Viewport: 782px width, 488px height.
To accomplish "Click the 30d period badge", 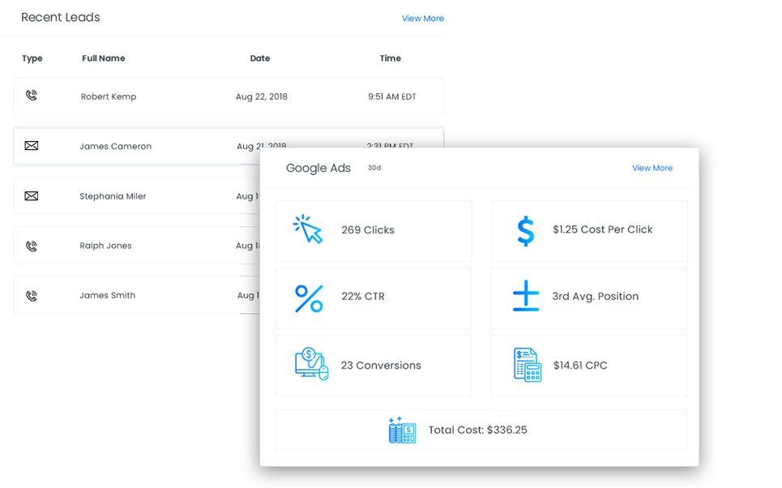I will [x=374, y=168].
